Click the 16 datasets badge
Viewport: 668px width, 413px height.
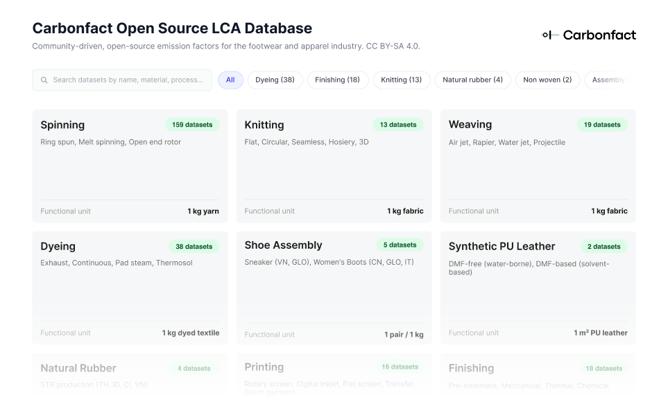pyautogui.click(x=400, y=367)
